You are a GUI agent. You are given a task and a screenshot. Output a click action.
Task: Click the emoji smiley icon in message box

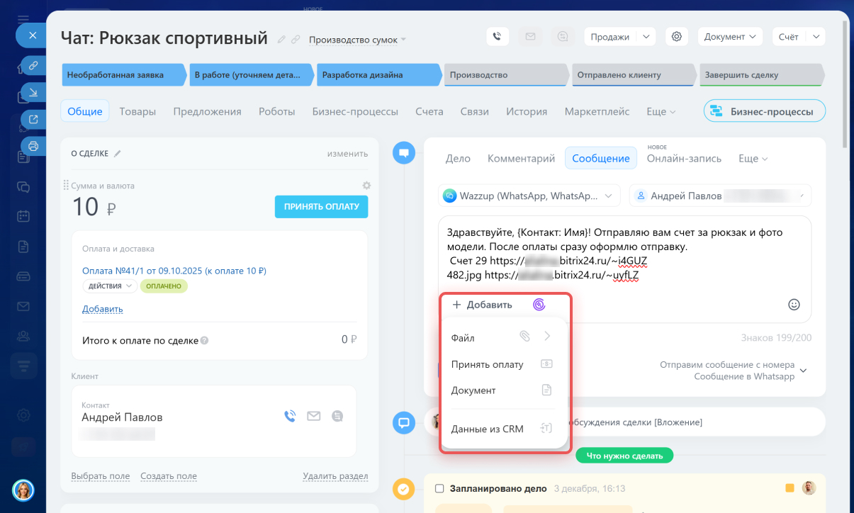794,305
